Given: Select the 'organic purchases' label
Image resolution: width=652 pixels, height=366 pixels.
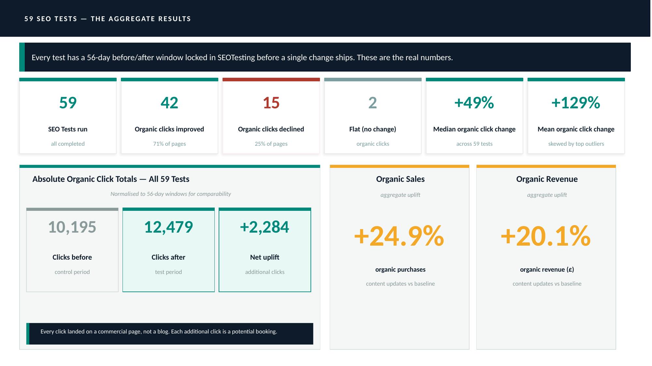Looking at the screenshot, I should pos(400,270).
